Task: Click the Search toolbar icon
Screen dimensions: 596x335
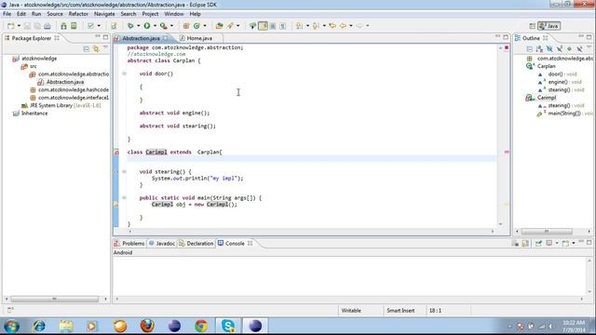Action: coord(230,26)
